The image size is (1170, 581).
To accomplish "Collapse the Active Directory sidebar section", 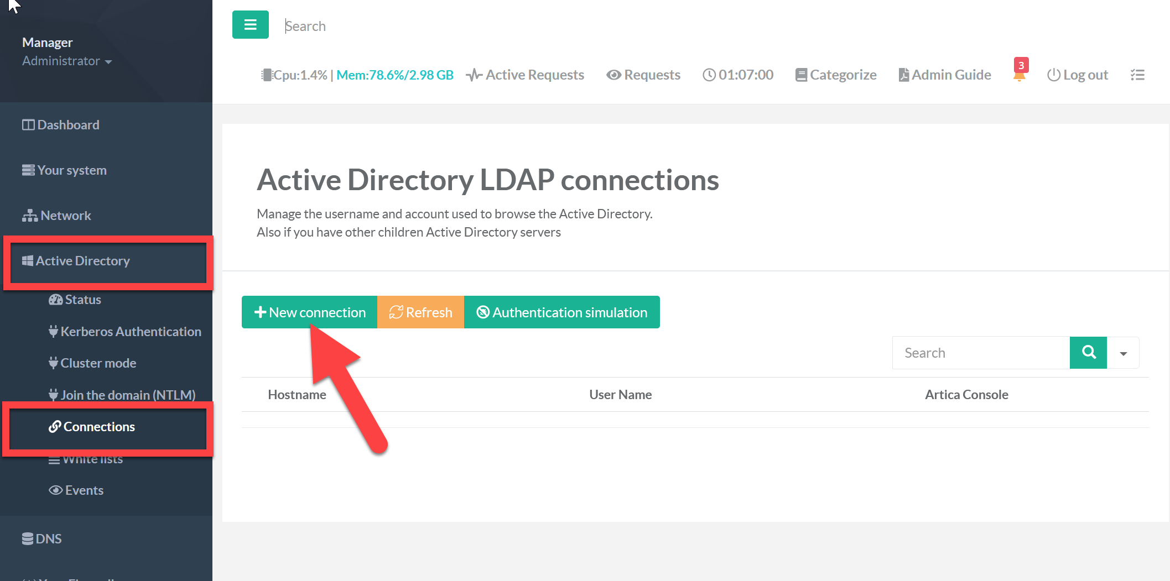I will [83, 261].
